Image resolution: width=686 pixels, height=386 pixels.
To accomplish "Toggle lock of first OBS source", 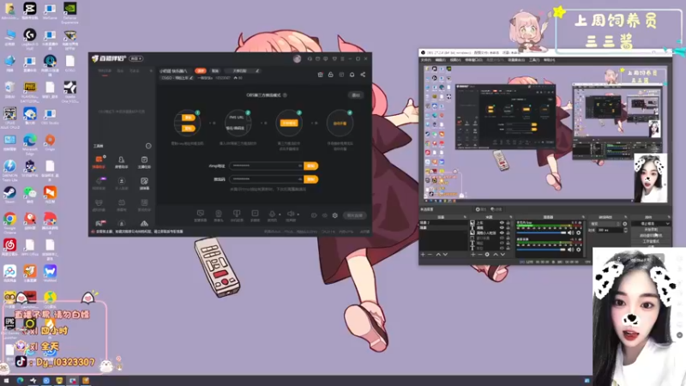I will click(508, 223).
